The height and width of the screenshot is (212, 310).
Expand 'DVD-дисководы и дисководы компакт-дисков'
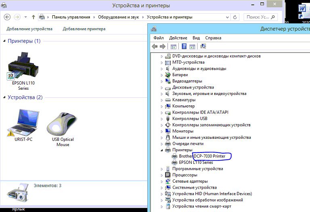point(162,57)
